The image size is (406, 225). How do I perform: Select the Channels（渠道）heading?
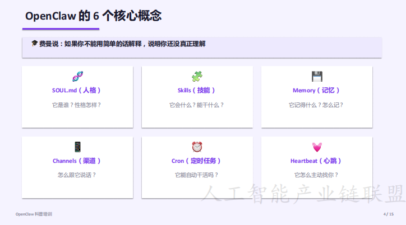(x=77, y=161)
